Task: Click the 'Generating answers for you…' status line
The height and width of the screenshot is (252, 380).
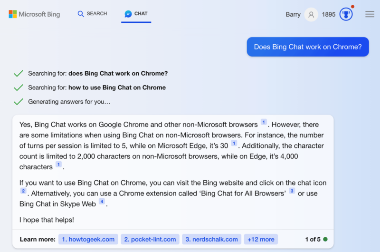Action: point(69,102)
